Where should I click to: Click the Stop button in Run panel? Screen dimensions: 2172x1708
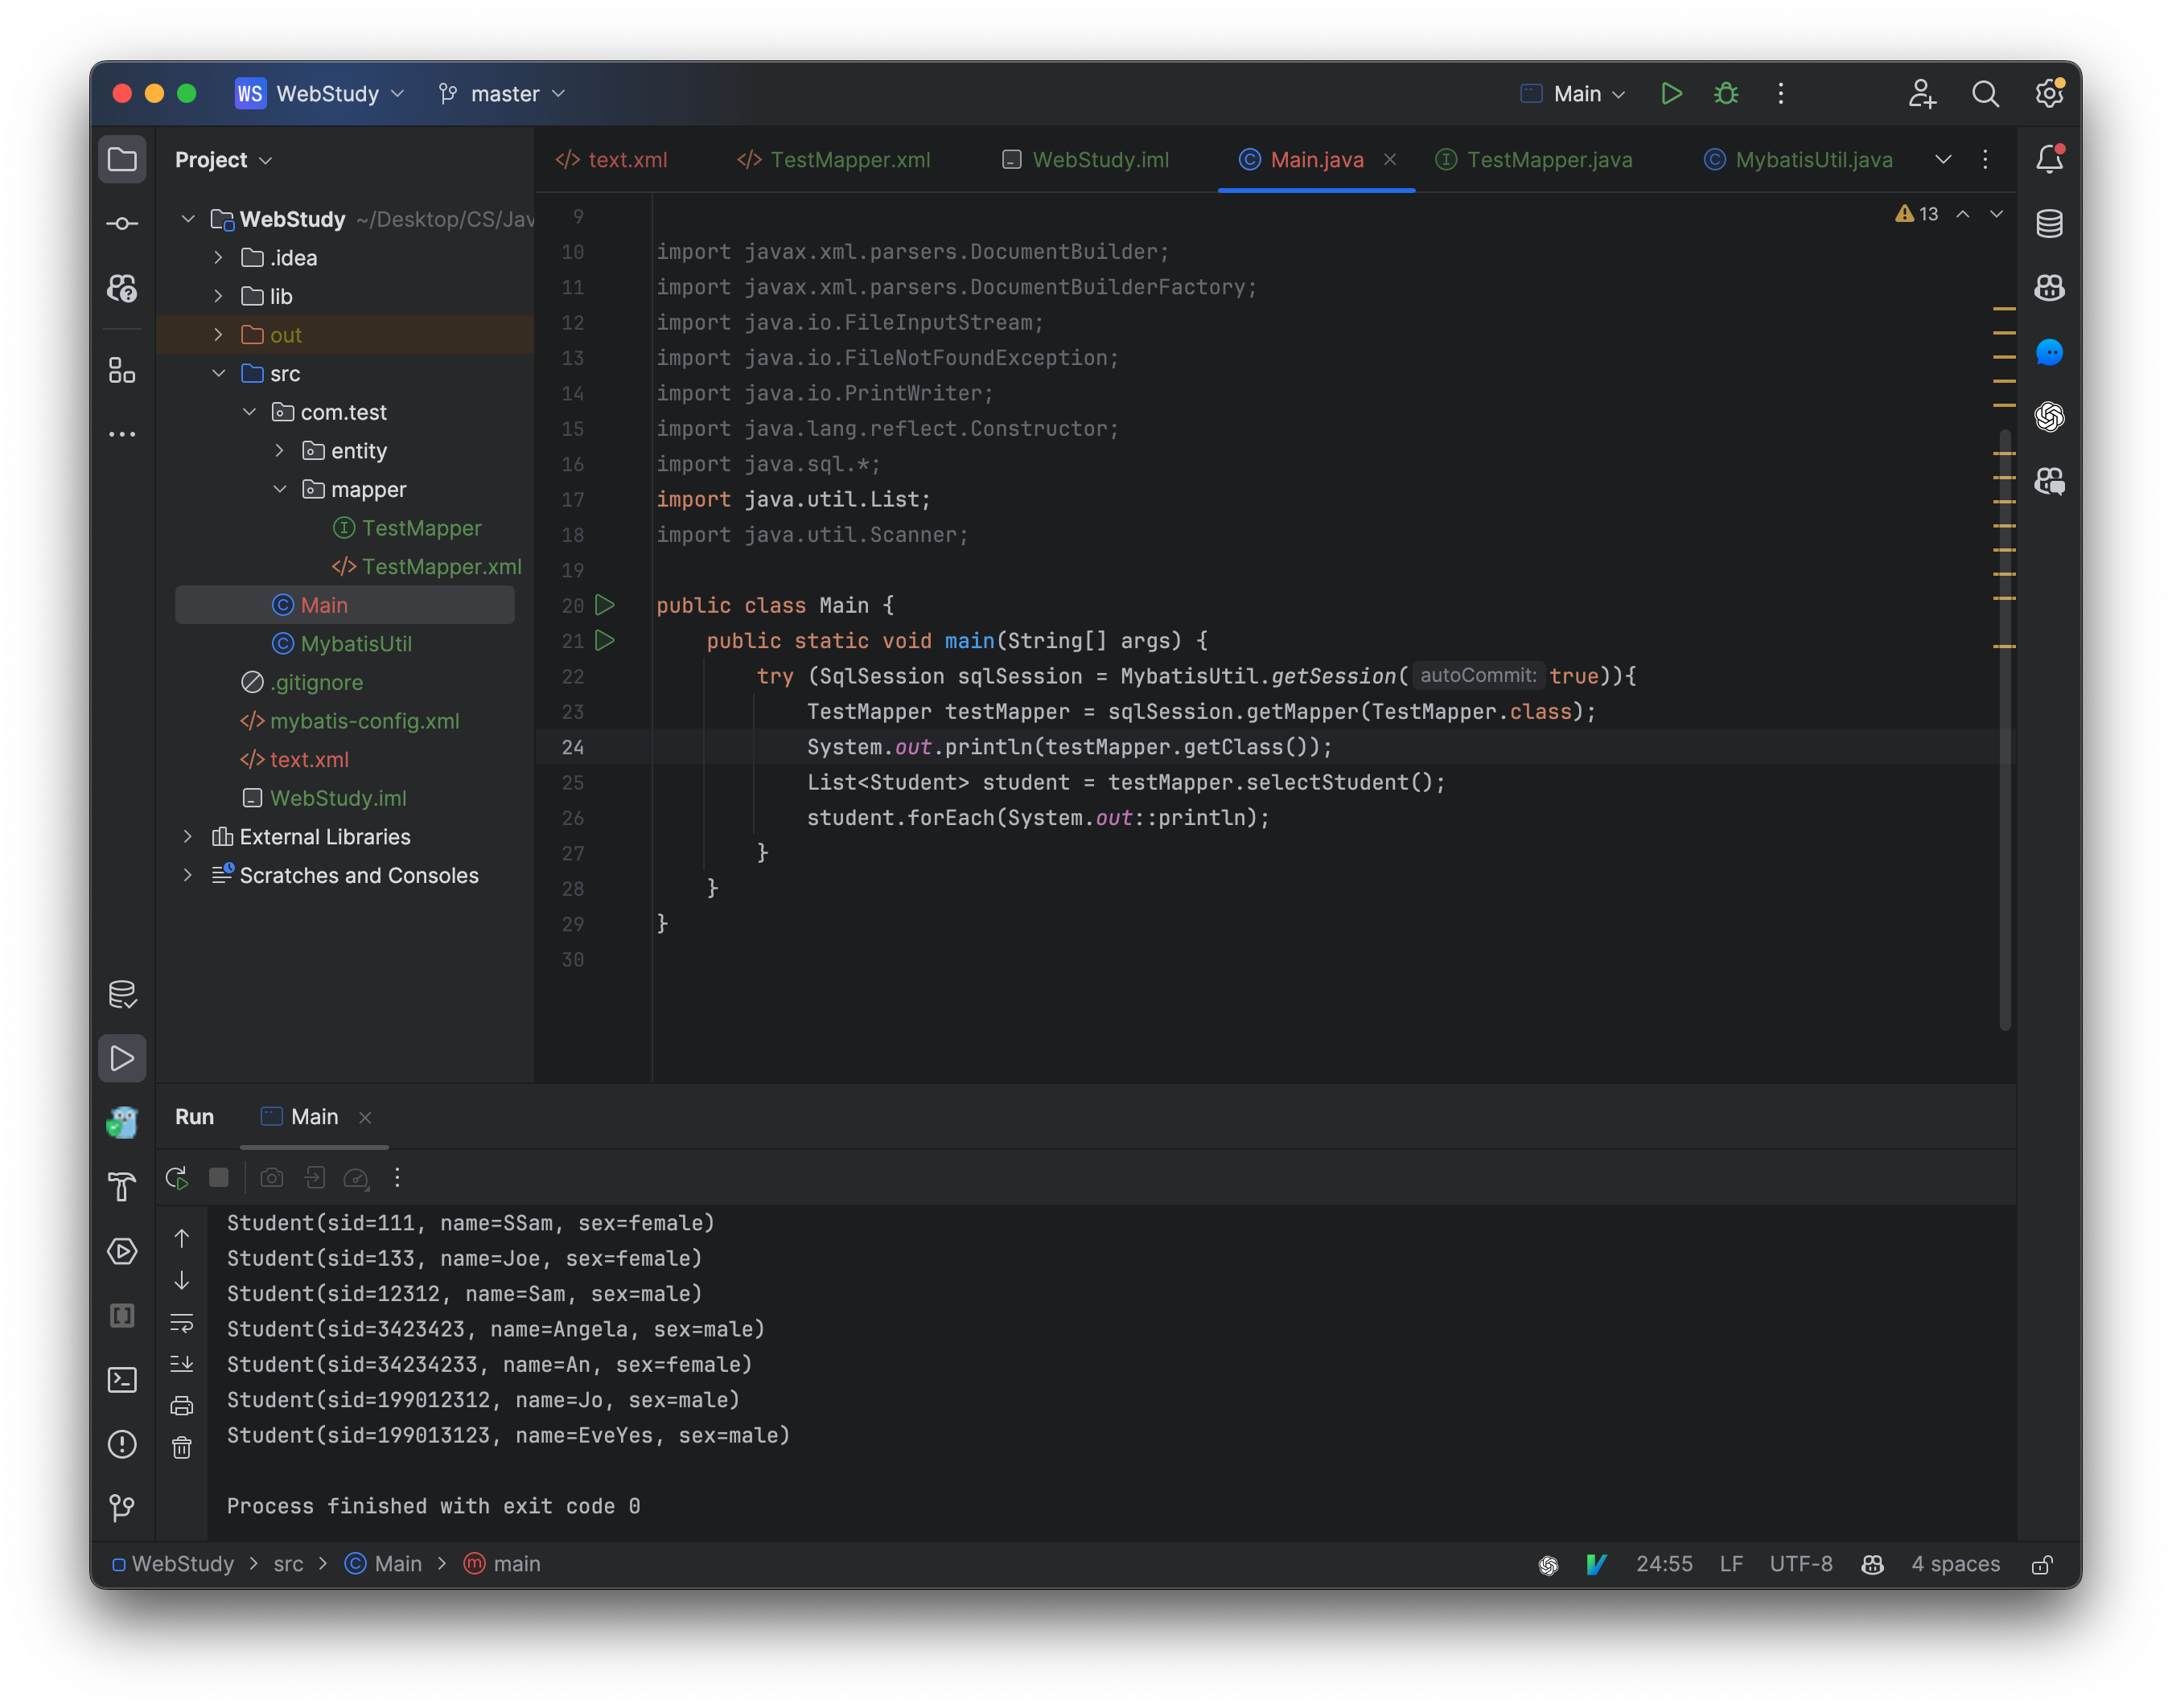coord(215,1177)
